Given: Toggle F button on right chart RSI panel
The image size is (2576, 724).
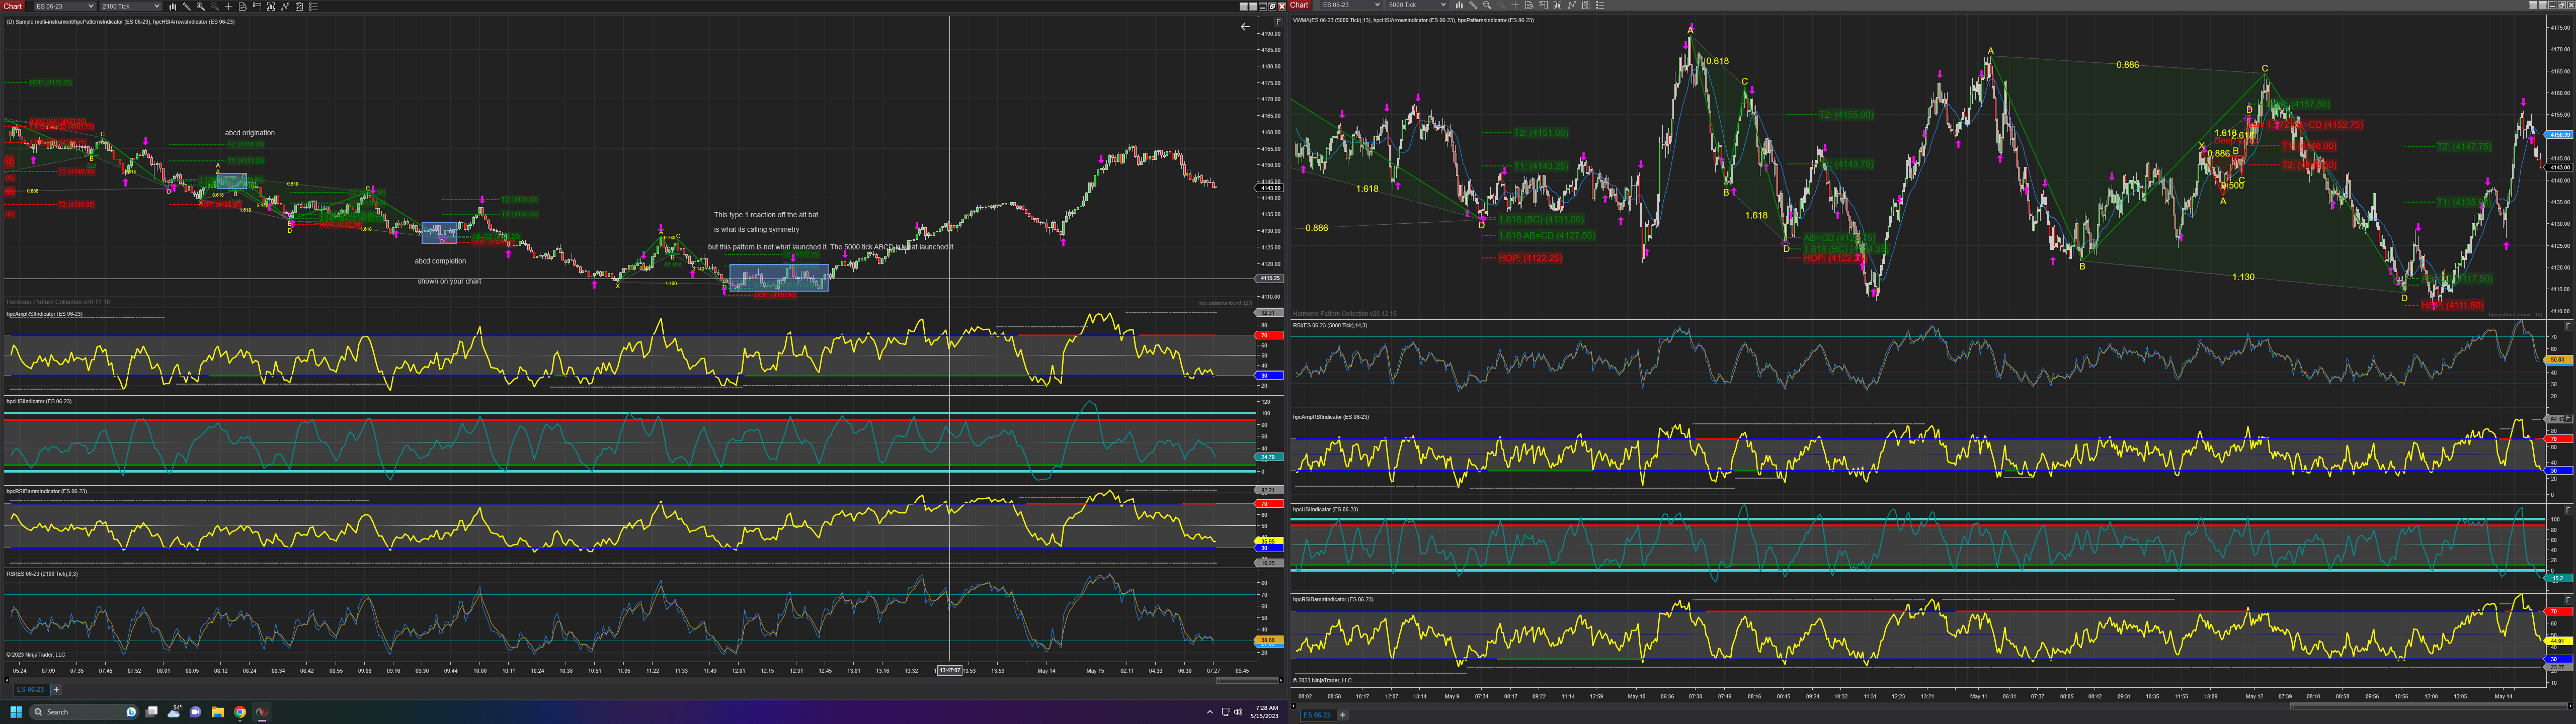Looking at the screenshot, I should [x=2567, y=326].
